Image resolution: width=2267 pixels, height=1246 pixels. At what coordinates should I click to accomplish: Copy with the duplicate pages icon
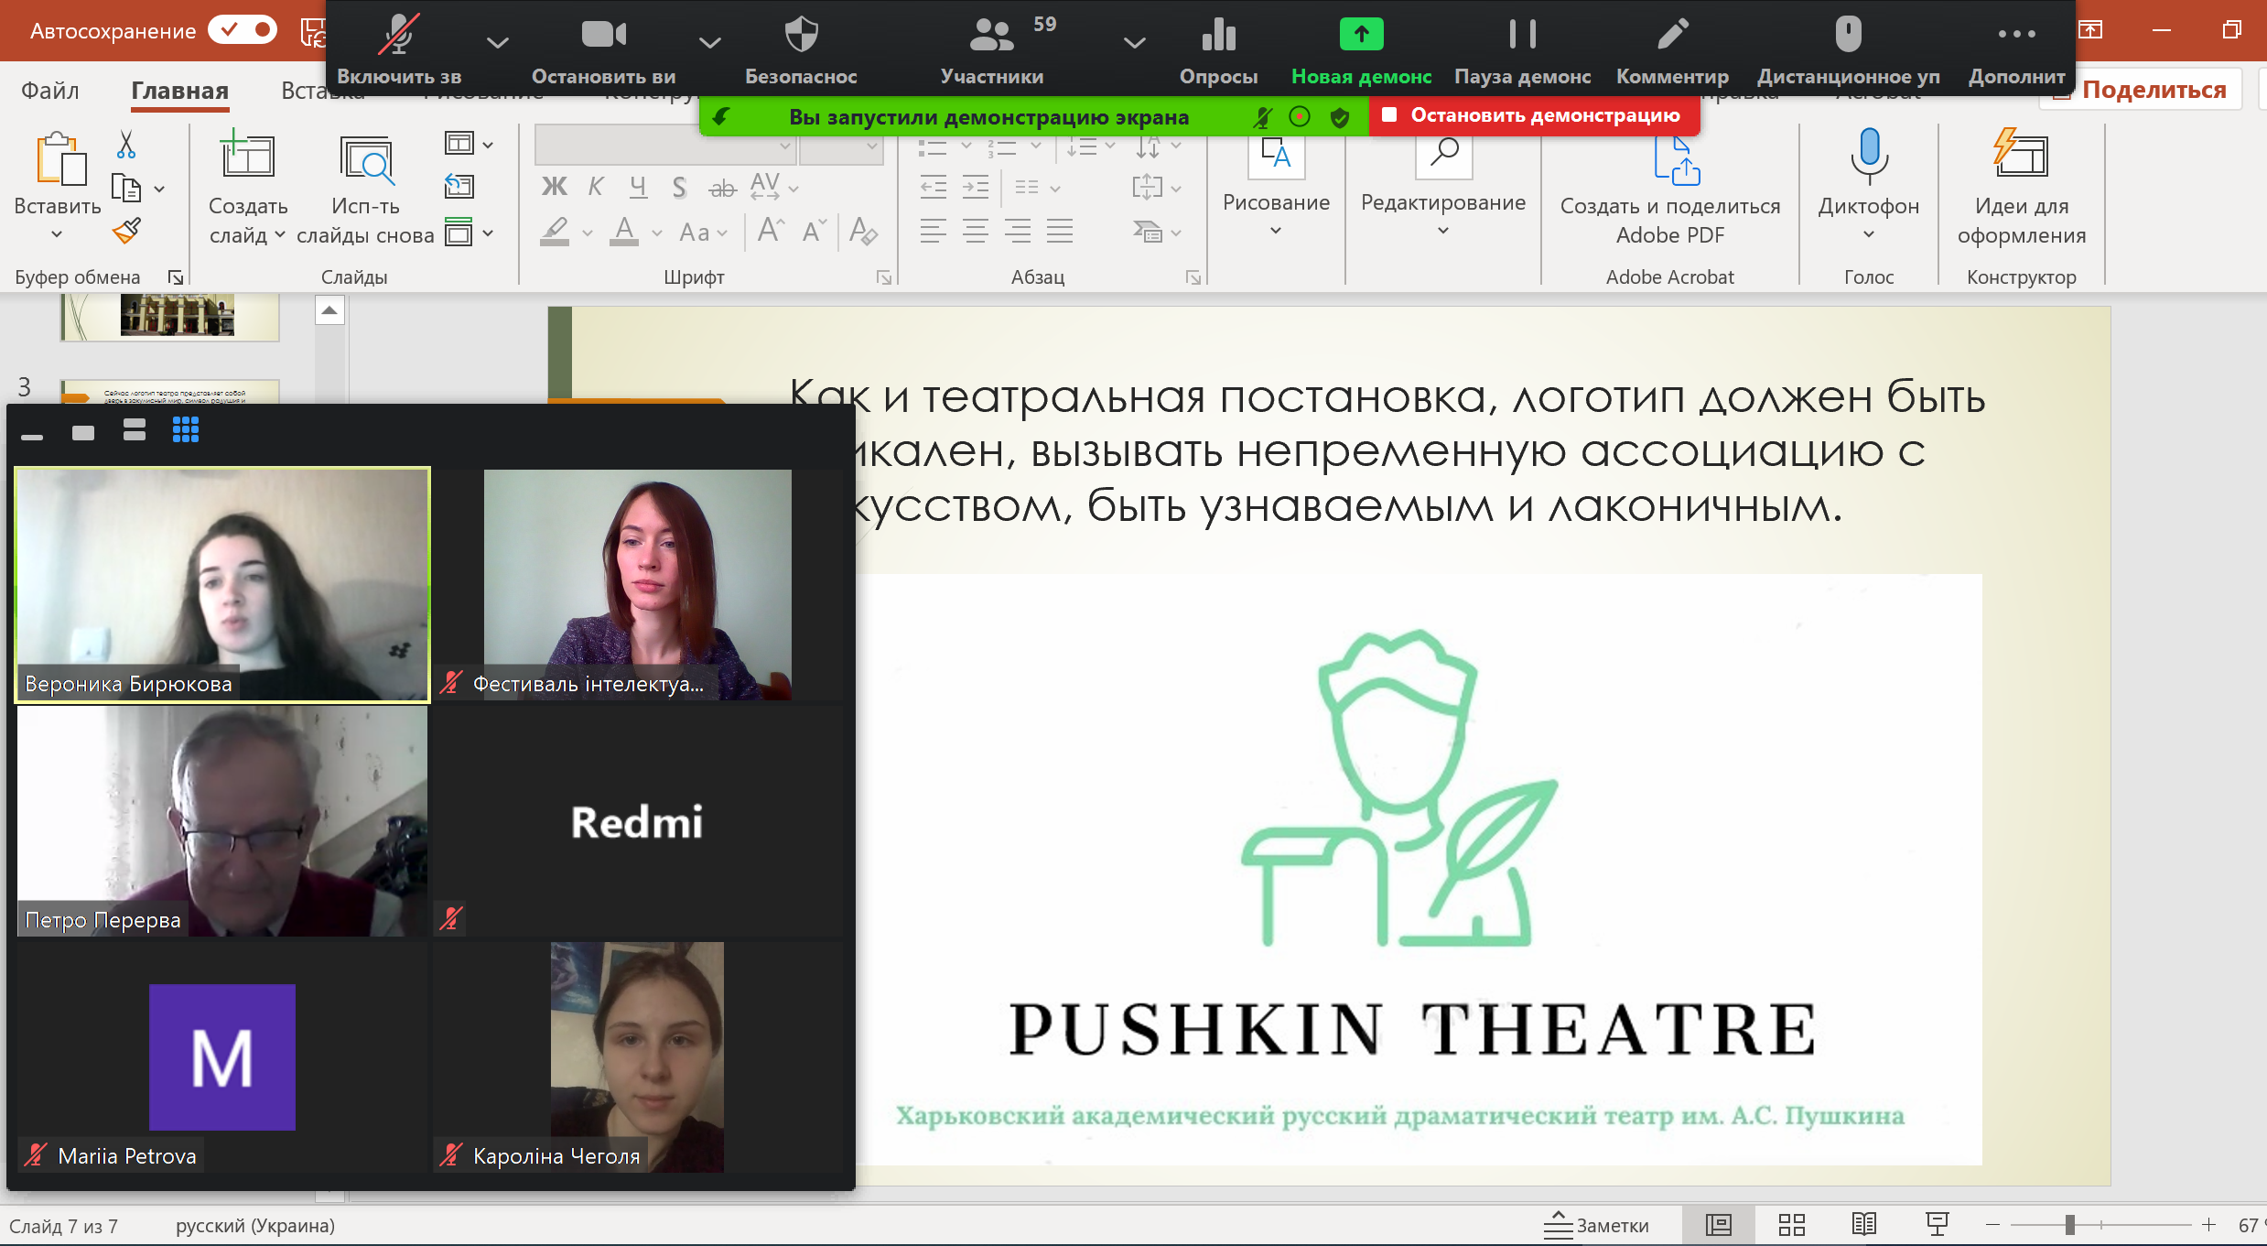coord(126,188)
